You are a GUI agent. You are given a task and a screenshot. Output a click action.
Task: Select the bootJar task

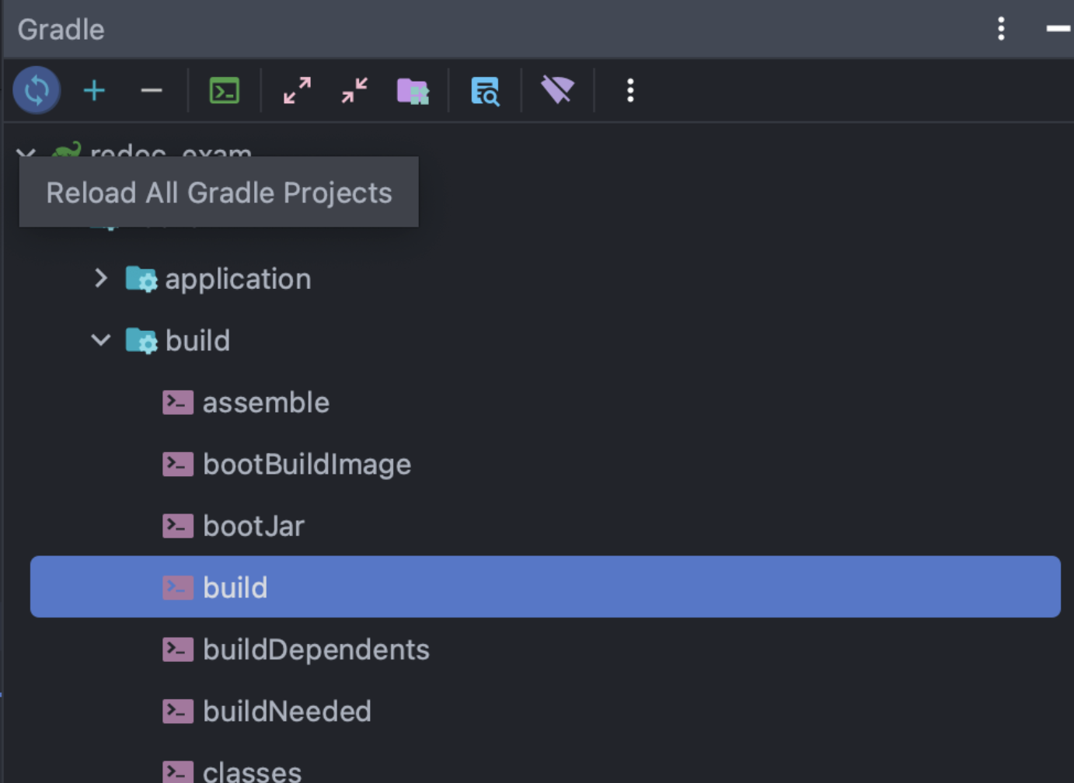coord(253,526)
